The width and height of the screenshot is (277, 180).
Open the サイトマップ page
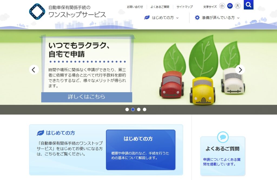184,7
